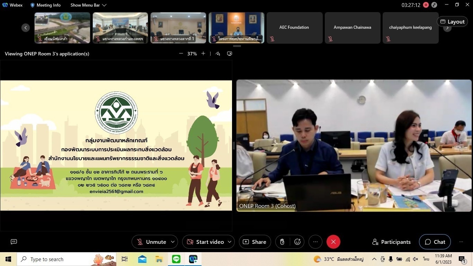Select the AEC Foundation participant tile

[294, 28]
